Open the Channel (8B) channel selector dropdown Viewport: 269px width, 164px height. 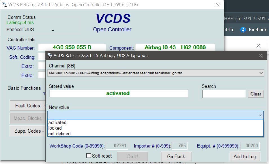click(x=261, y=73)
